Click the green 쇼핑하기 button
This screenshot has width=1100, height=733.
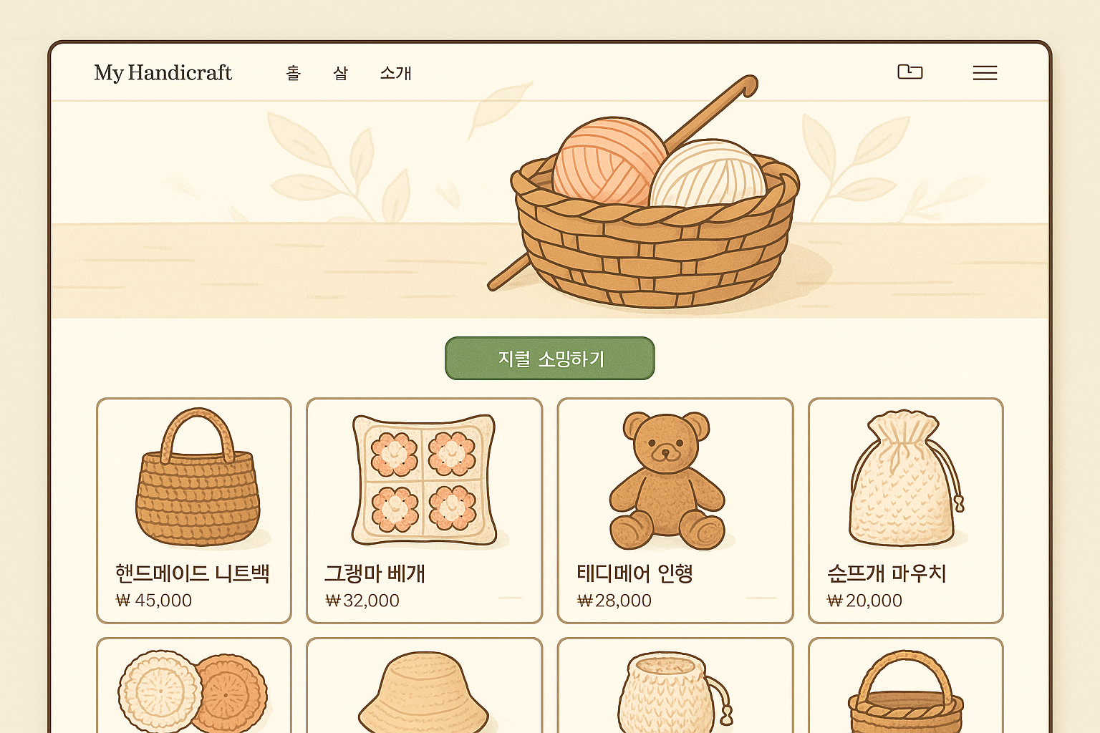tap(550, 358)
